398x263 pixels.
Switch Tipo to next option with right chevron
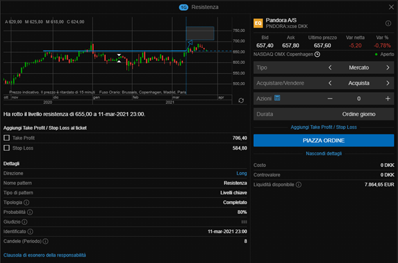388,68
